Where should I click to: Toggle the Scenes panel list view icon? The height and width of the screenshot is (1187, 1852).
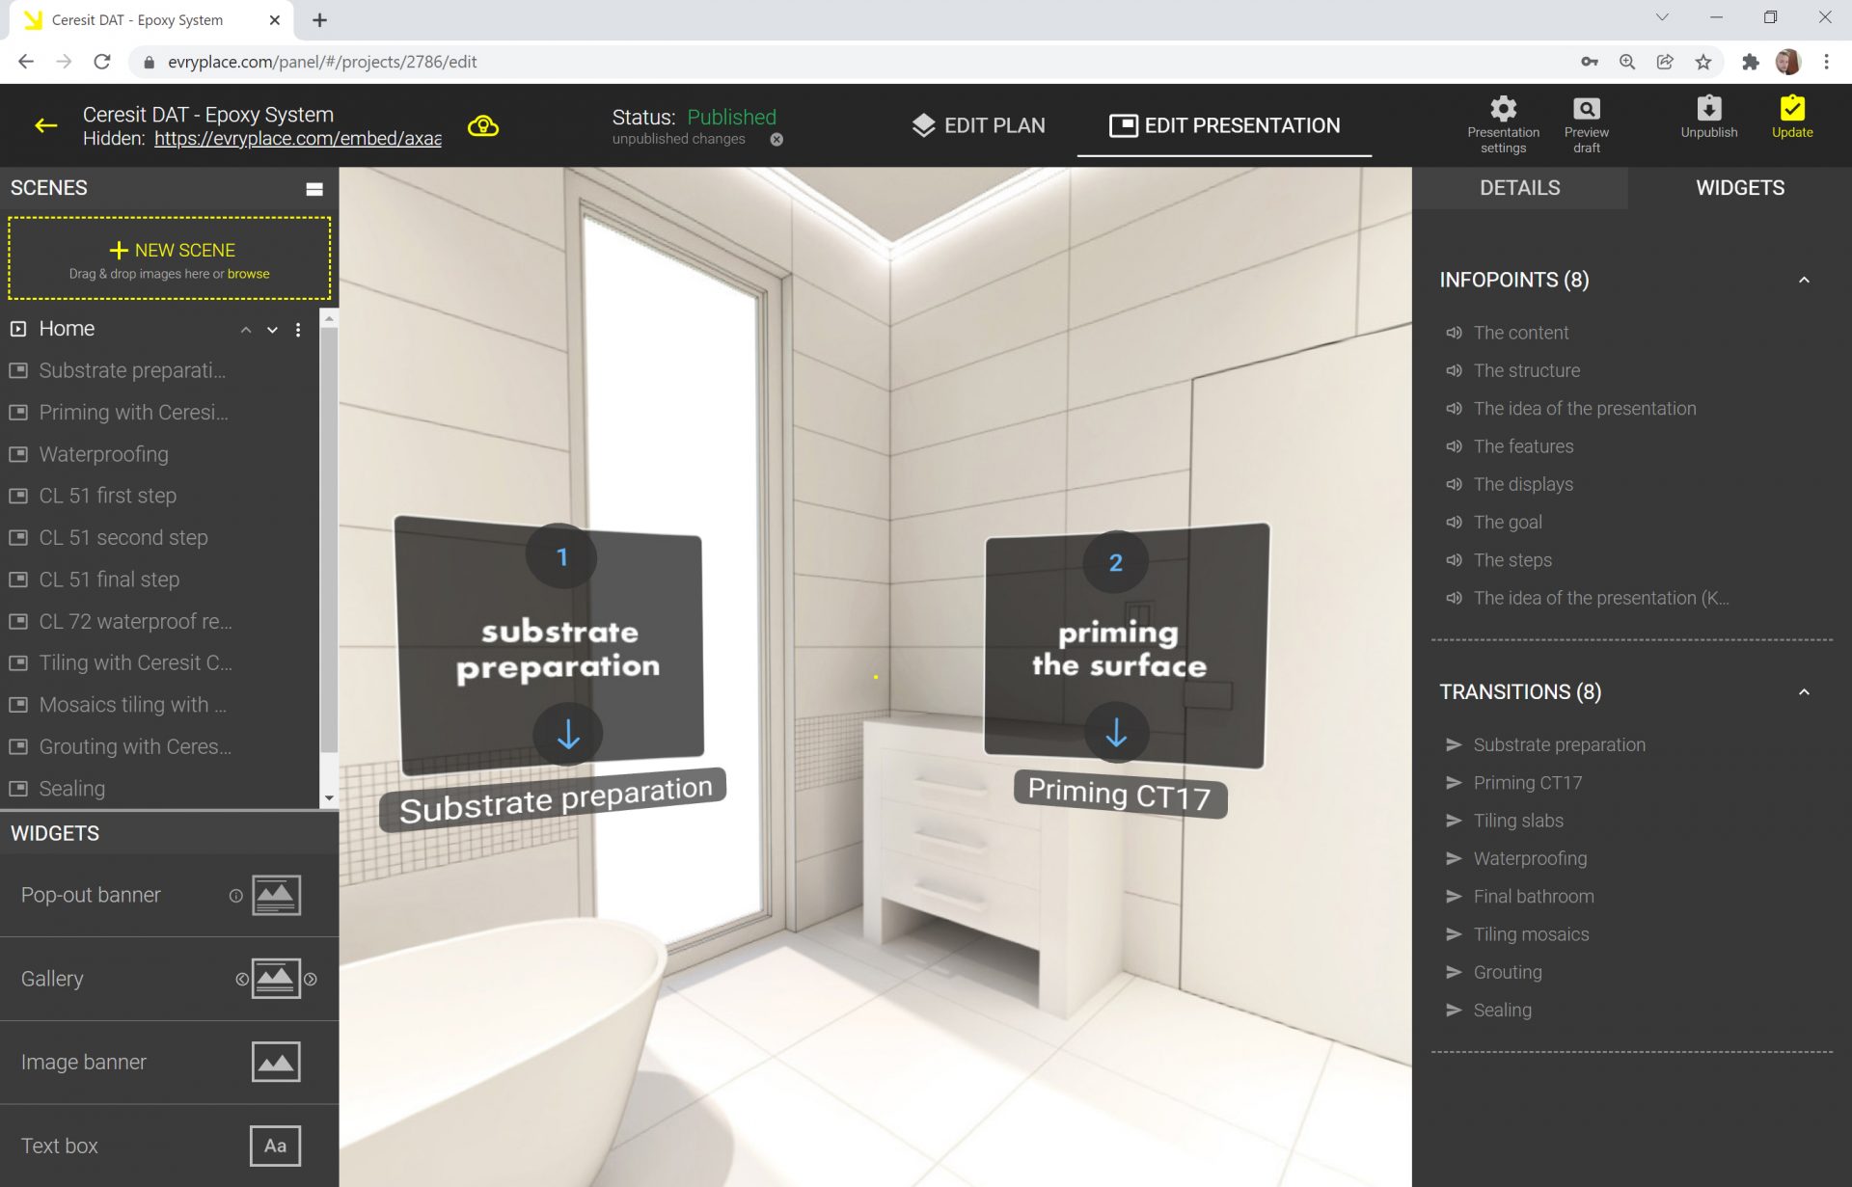tap(314, 189)
